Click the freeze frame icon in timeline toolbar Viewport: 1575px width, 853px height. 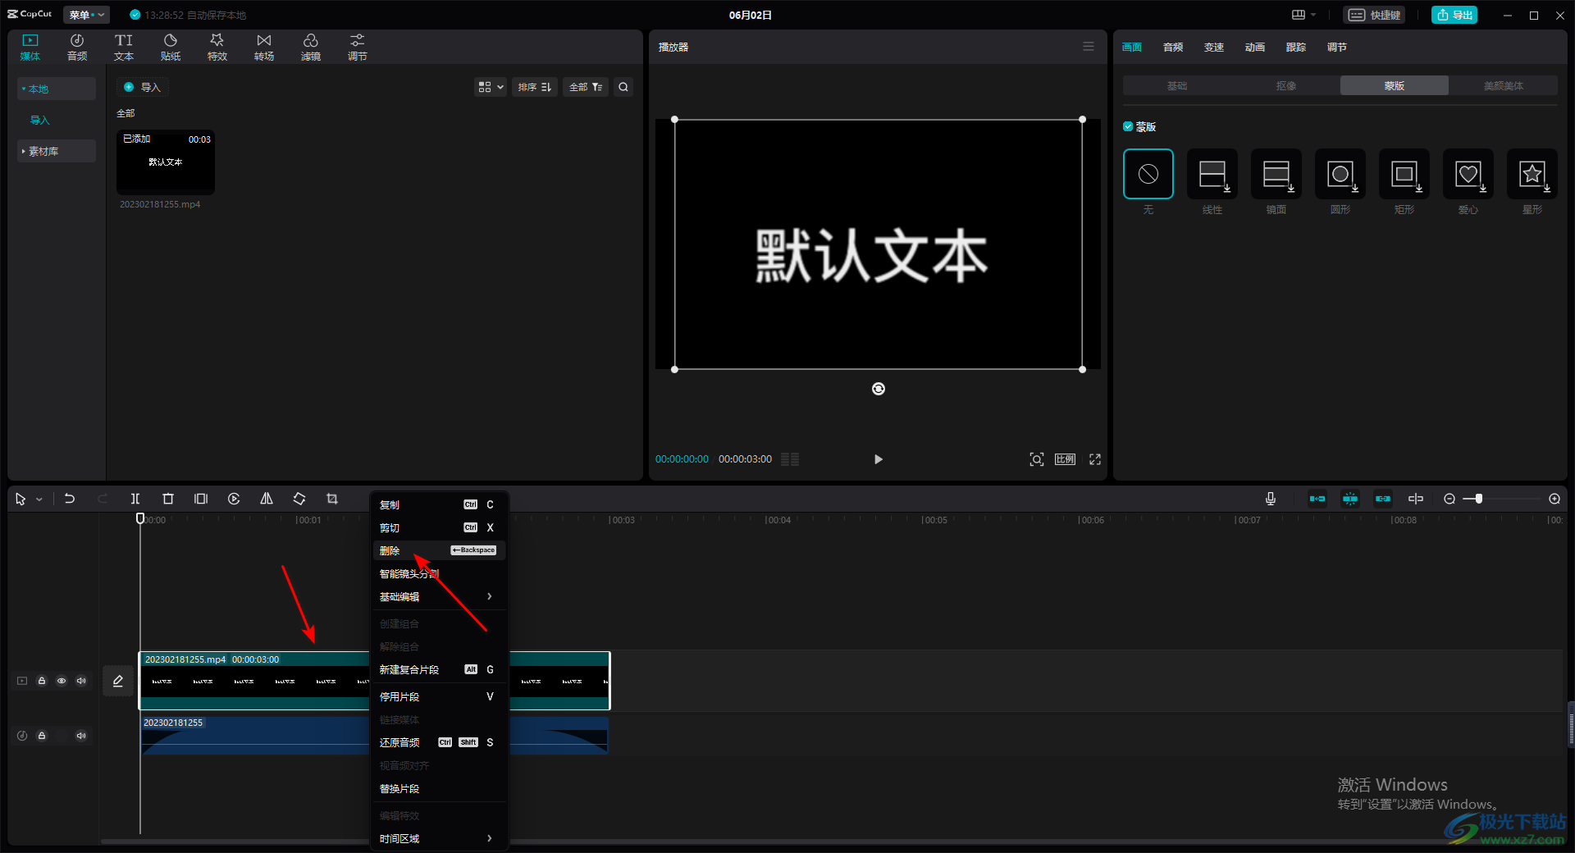(x=201, y=499)
